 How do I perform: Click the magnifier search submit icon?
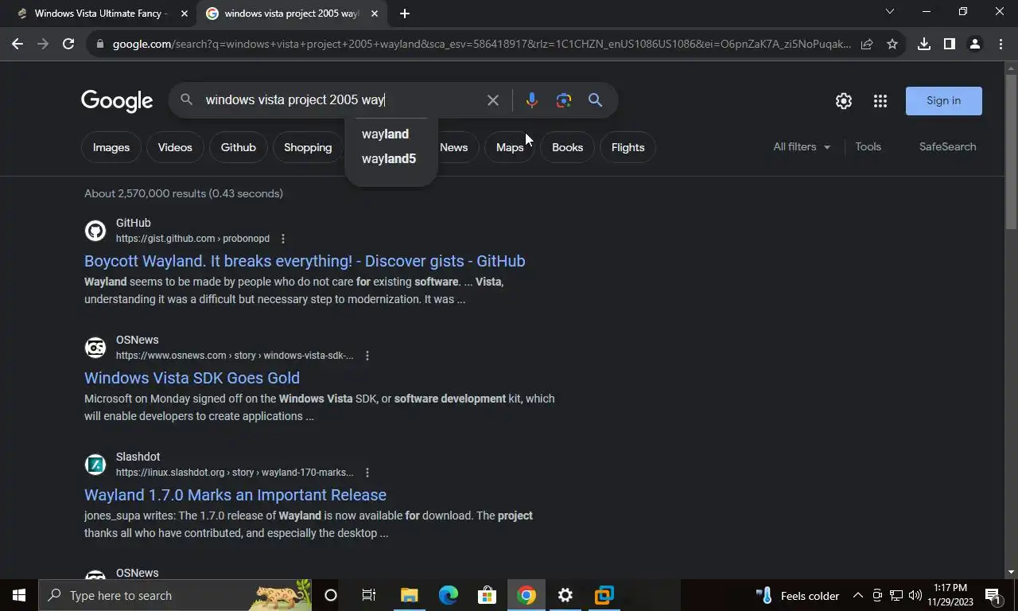pyautogui.click(x=595, y=100)
